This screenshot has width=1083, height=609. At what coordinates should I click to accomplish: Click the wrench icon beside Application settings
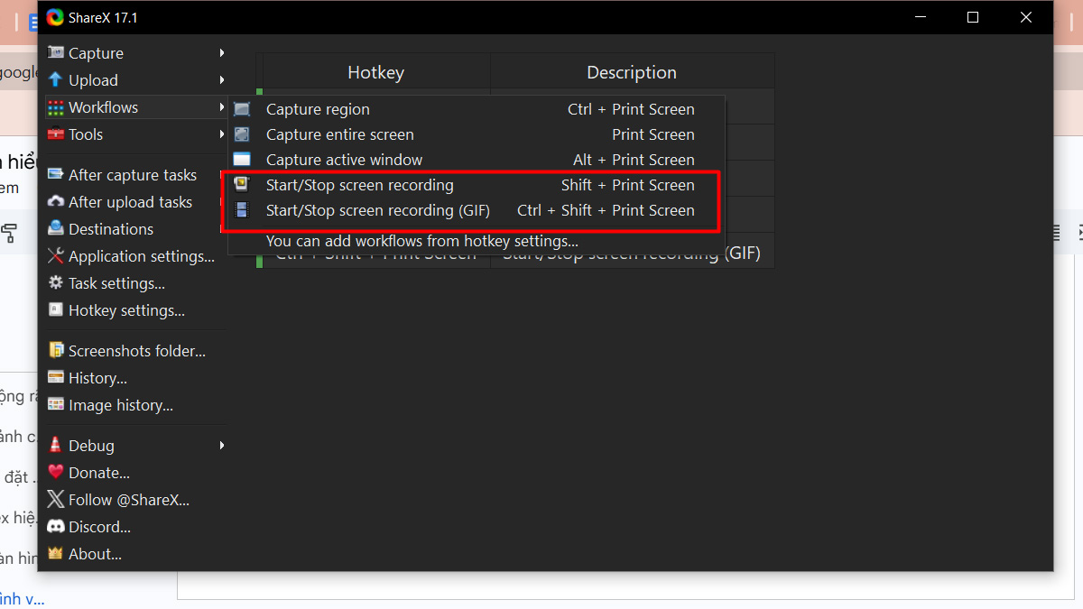[x=56, y=255]
